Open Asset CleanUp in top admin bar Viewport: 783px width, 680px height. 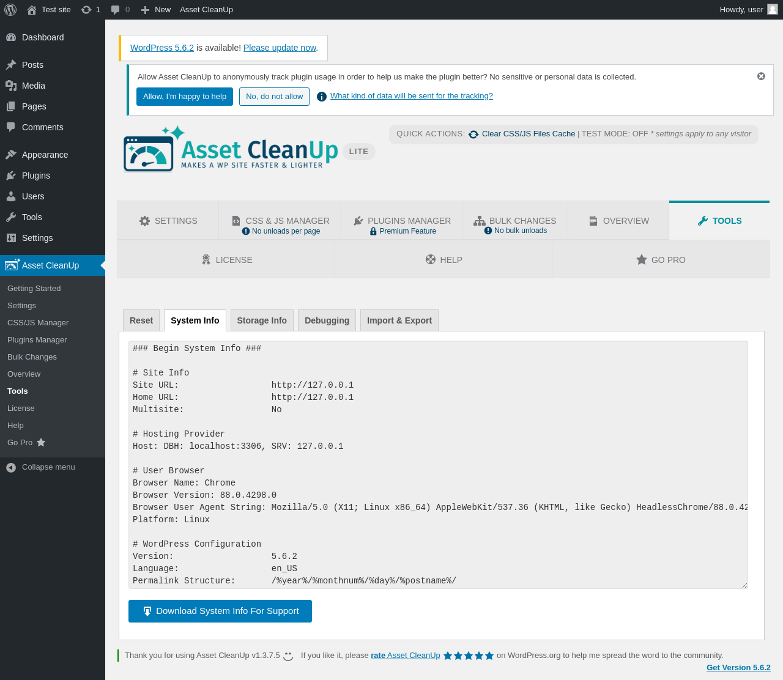206,10
